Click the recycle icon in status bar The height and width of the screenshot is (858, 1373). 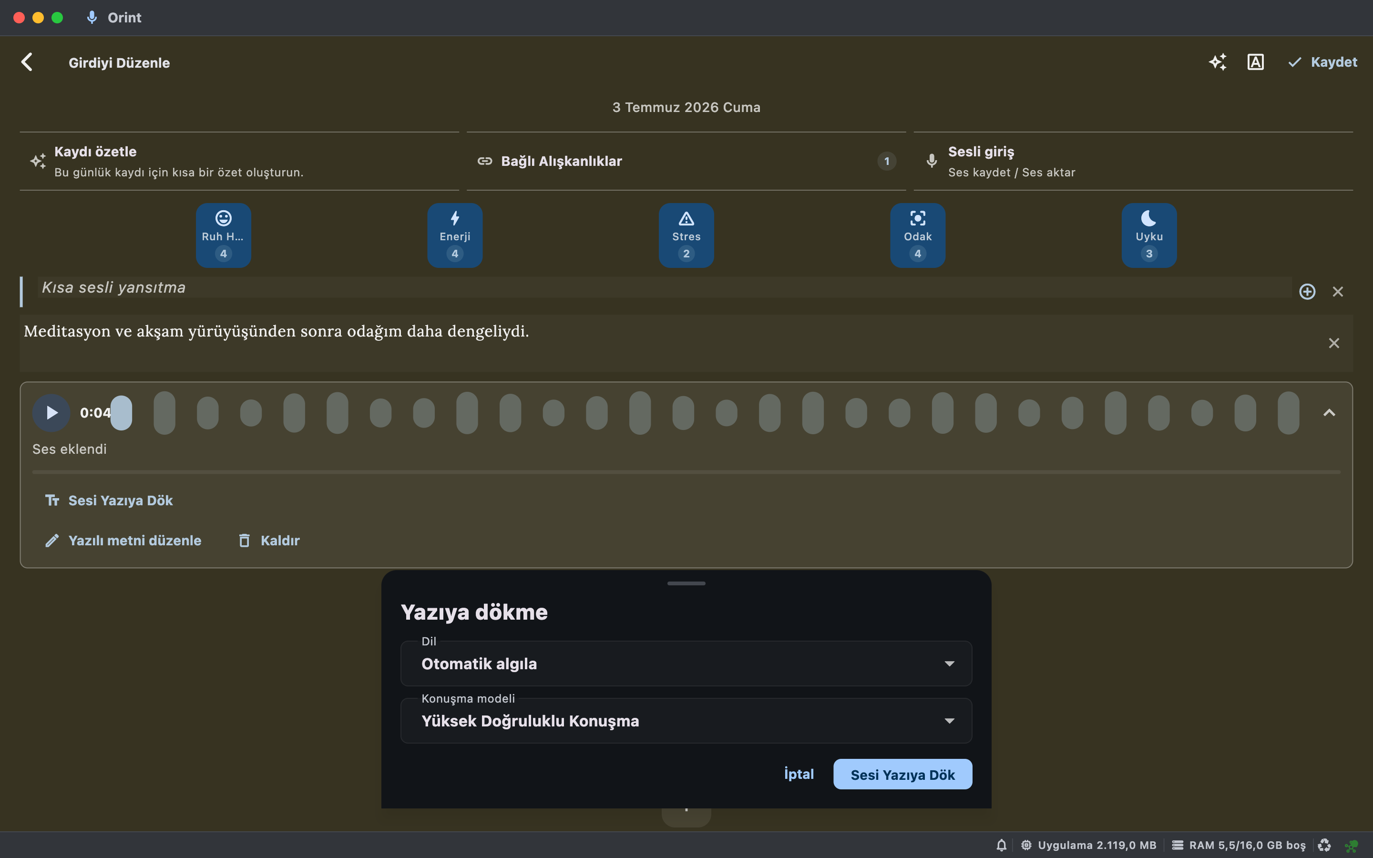click(x=1324, y=845)
